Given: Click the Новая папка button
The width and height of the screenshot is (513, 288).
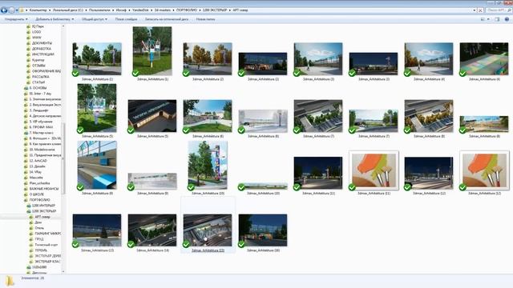Looking at the screenshot, I should [205, 19].
